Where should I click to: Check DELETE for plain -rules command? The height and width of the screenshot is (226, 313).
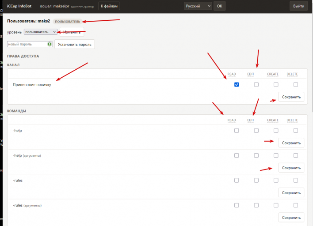click(296, 180)
